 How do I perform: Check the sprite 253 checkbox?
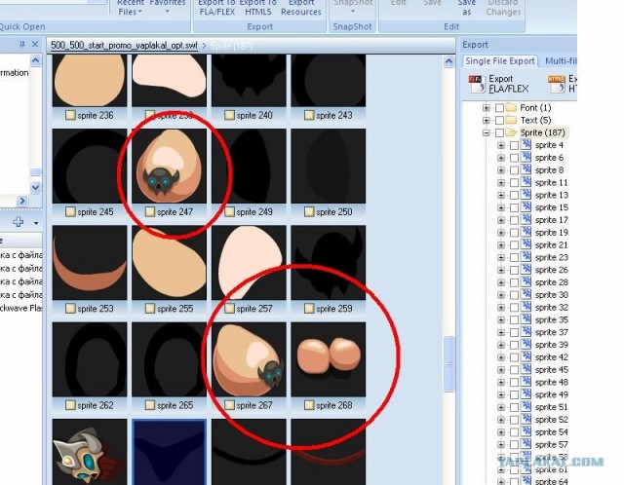click(x=70, y=309)
